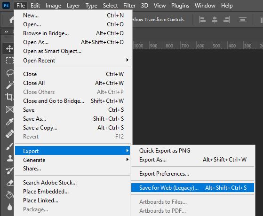Choose Save a Copy... entry

(x=73, y=128)
